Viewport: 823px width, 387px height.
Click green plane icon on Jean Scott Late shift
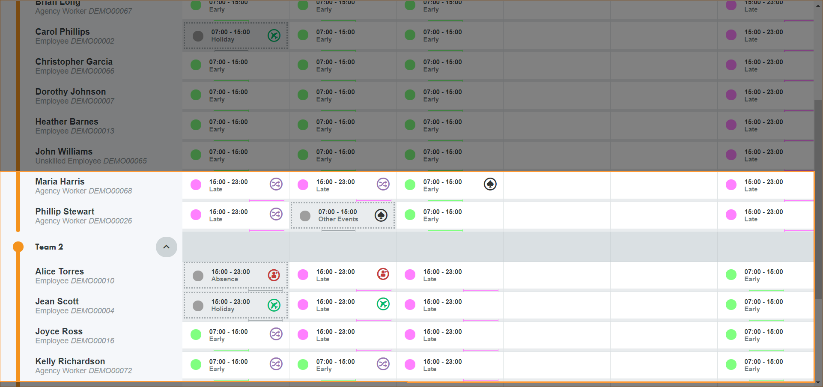[383, 304]
